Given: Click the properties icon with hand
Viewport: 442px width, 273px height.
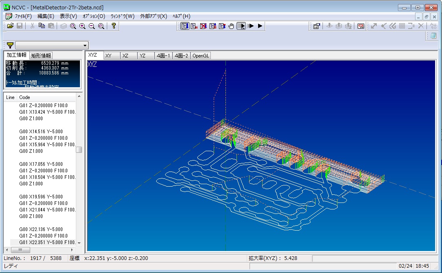Looking at the screenshot, I should [316, 26].
